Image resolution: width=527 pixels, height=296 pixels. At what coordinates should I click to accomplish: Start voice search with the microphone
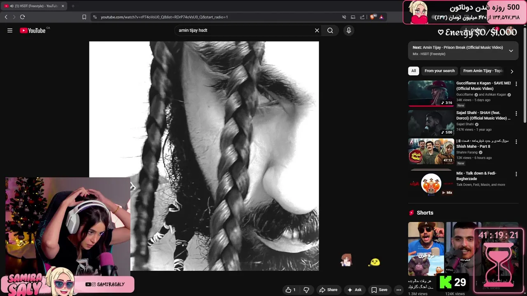tap(349, 30)
